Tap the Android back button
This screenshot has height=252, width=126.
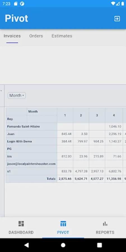click(x=27, y=245)
